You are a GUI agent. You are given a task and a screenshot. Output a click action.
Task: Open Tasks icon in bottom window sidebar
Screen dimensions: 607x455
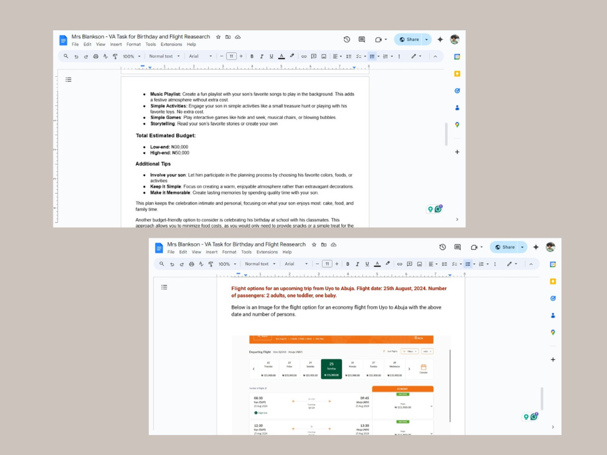tap(553, 298)
